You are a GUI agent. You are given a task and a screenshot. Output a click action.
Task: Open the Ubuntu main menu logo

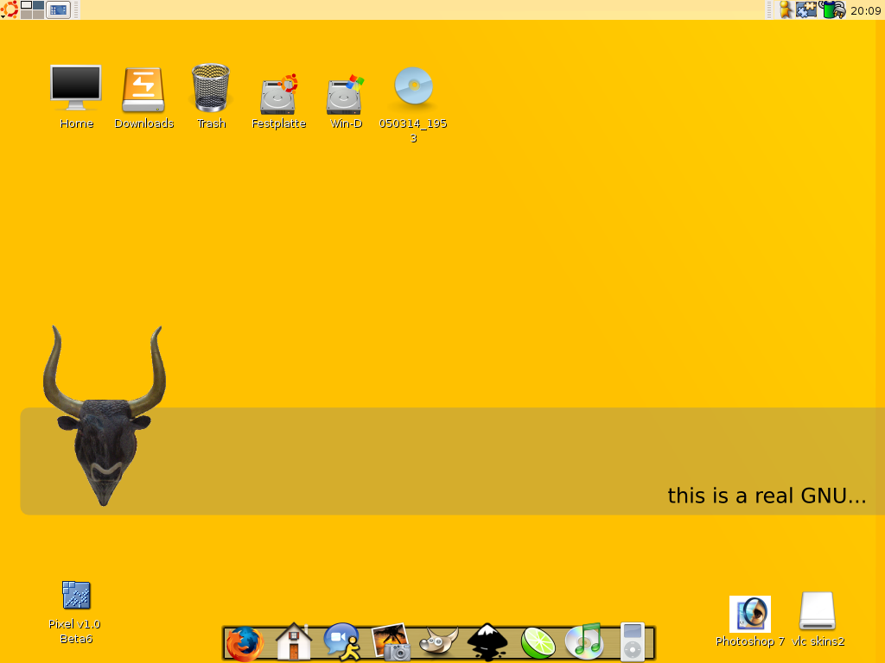(x=9, y=9)
